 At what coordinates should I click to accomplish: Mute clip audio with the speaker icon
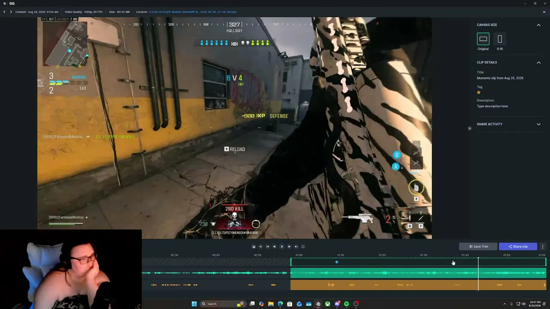(x=260, y=247)
